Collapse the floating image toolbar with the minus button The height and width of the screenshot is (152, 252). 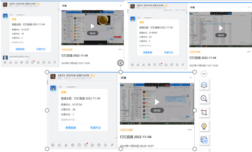204,74
